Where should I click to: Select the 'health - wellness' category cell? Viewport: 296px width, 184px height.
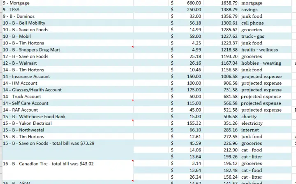pos(265,50)
